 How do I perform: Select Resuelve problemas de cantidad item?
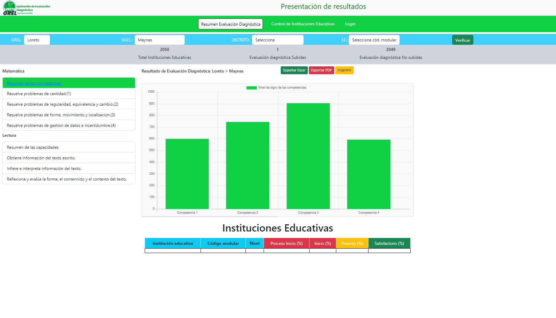coord(39,94)
